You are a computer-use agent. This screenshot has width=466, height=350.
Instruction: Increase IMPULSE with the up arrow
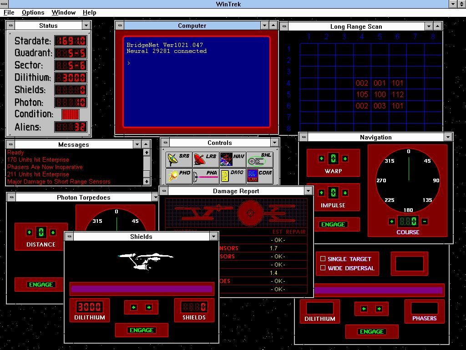[x=321, y=193]
